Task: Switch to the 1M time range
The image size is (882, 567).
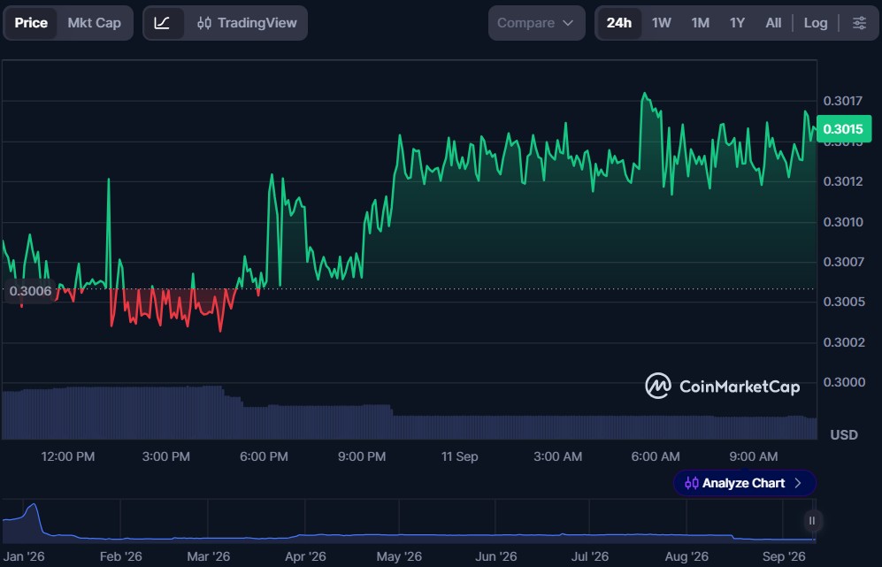Action: pyautogui.click(x=701, y=23)
